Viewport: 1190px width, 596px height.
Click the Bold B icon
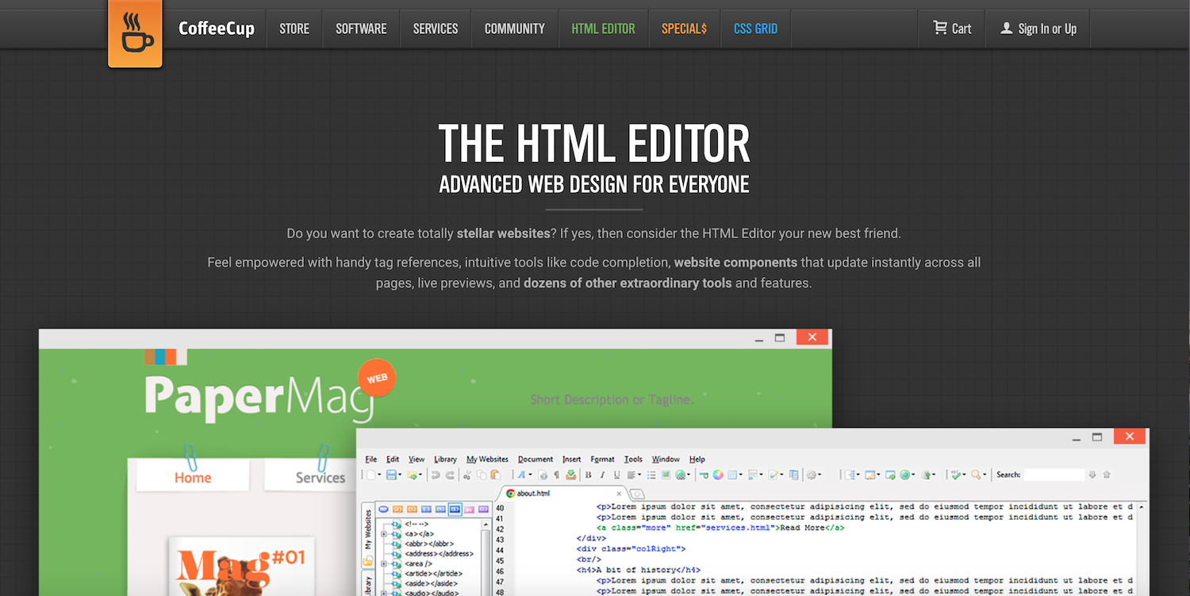[x=589, y=475]
